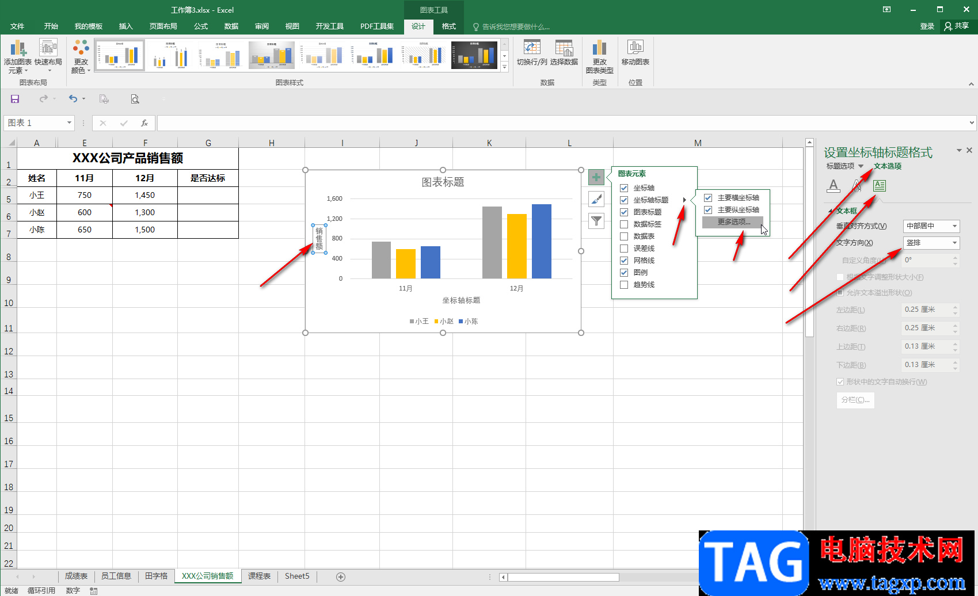Click the insert function fx icon
This screenshot has height=596, width=978.
144,123
